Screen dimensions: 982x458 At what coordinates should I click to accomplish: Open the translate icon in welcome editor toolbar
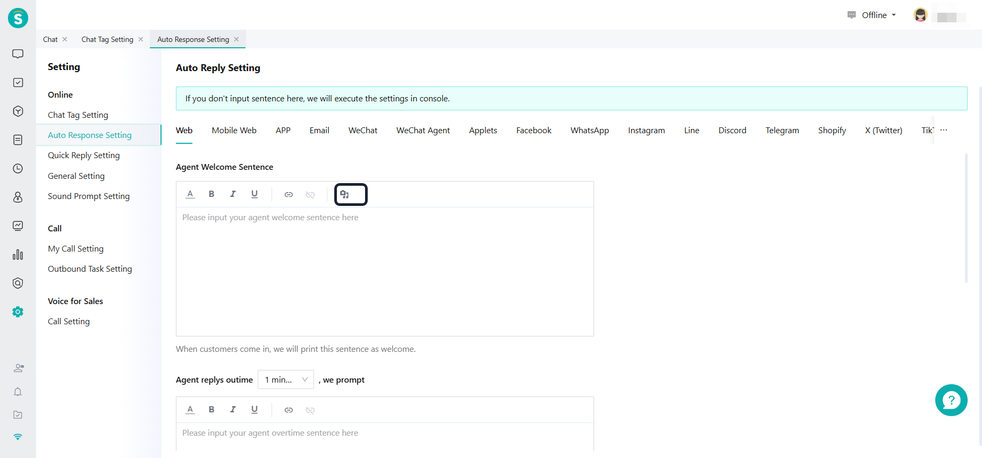345,194
